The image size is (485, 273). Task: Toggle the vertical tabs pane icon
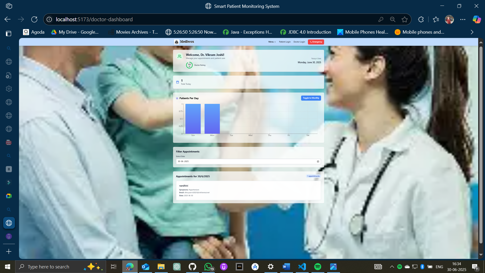click(x=9, y=34)
